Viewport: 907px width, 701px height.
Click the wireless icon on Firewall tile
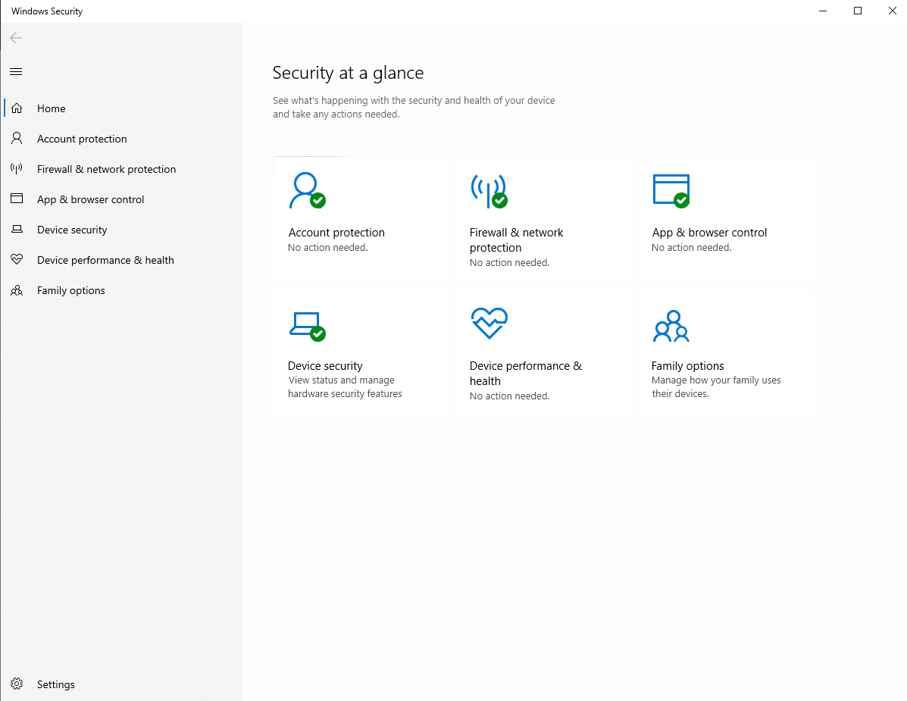(489, 189)
